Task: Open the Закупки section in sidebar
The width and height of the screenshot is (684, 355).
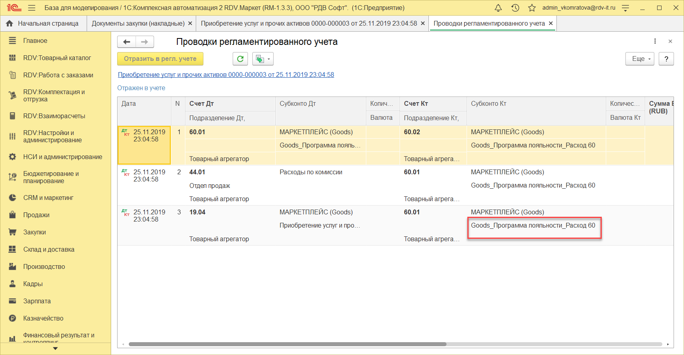Action: [x=35, y=232]
